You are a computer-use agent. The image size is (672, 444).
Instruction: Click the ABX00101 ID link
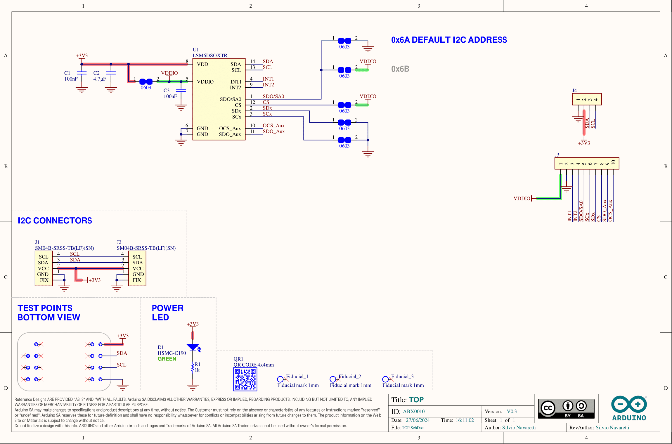pyautogui.click(x=414, y=411)
